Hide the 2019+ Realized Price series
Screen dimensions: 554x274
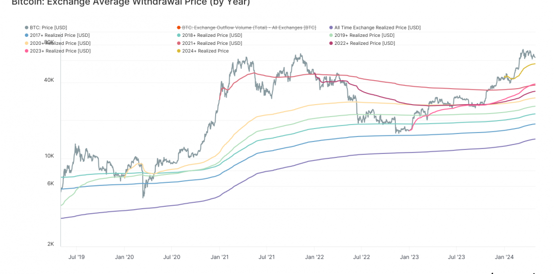point(364,35)
